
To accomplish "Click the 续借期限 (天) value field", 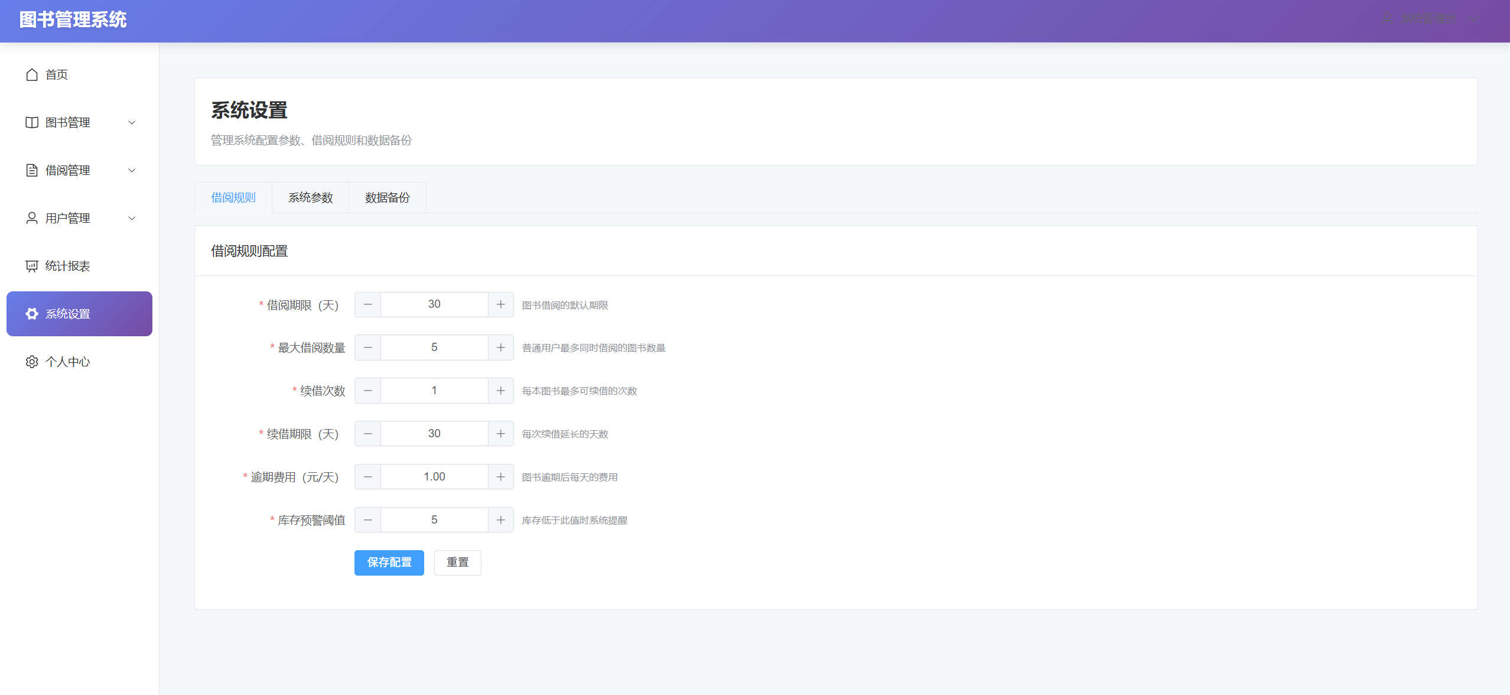I will pyautogui.click(x=434, y=434).
